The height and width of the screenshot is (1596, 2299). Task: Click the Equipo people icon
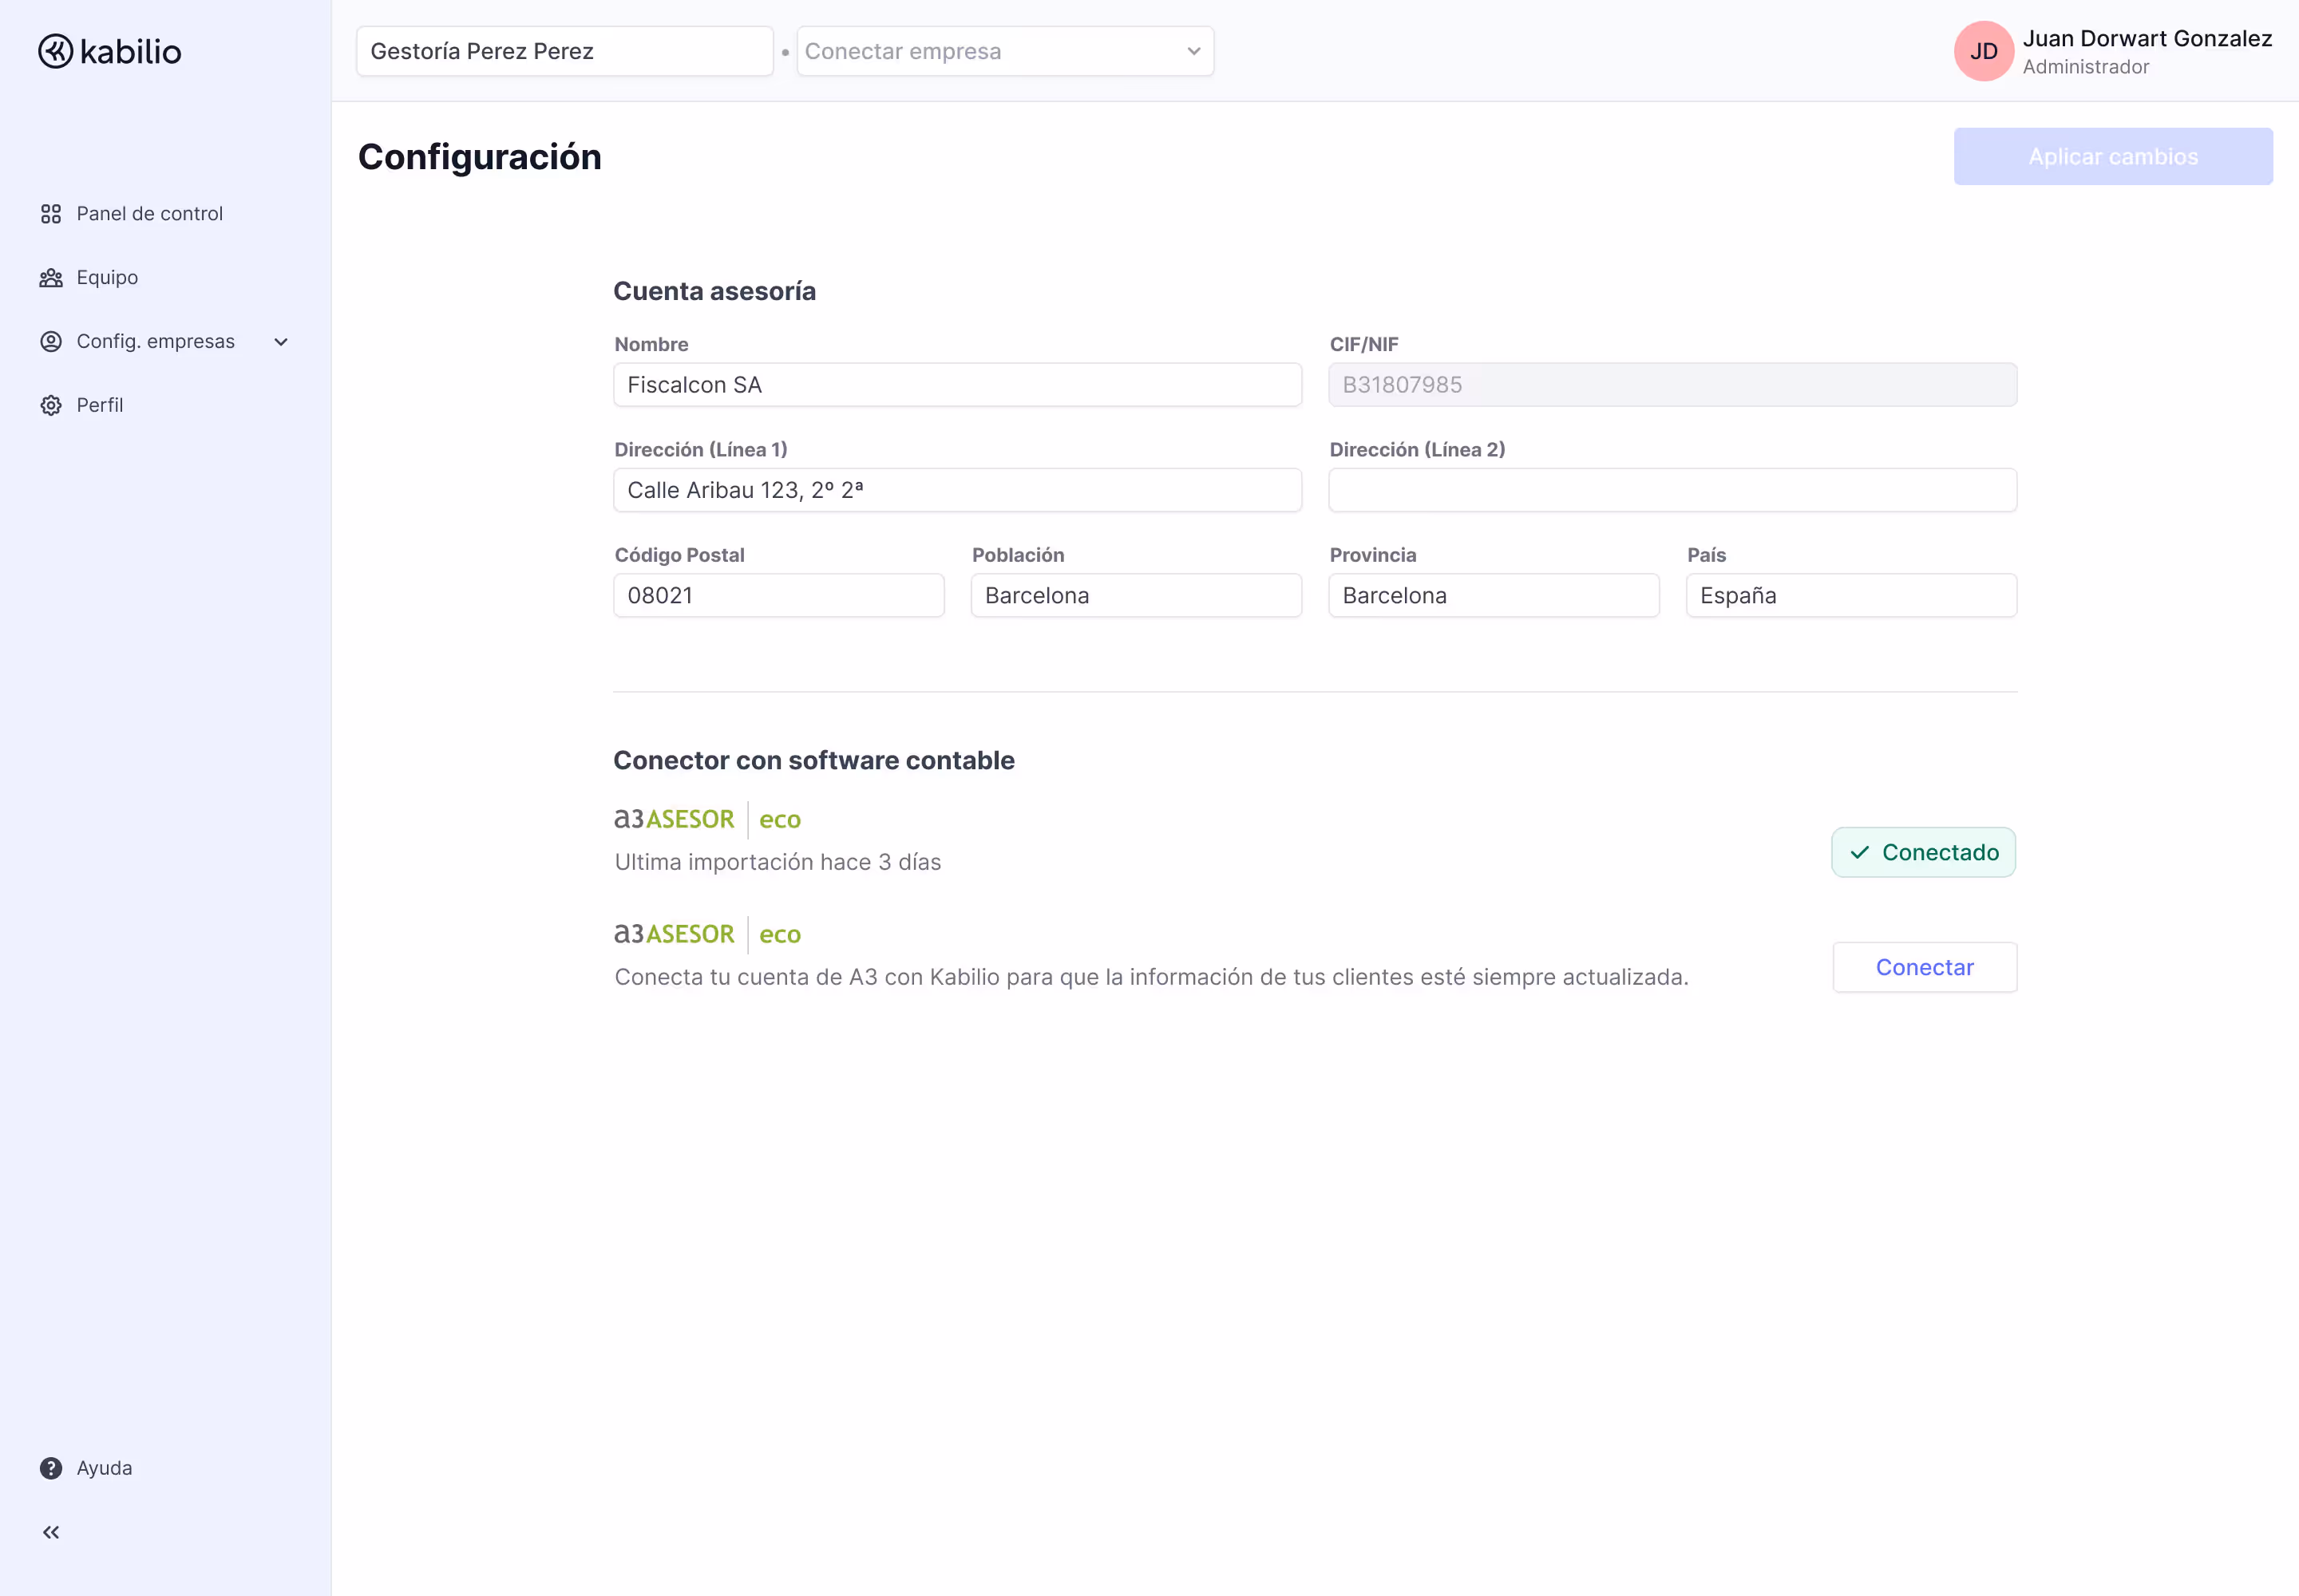coord(51,278)
